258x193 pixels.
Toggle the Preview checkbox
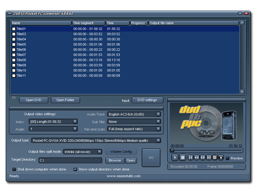(227, 158)
